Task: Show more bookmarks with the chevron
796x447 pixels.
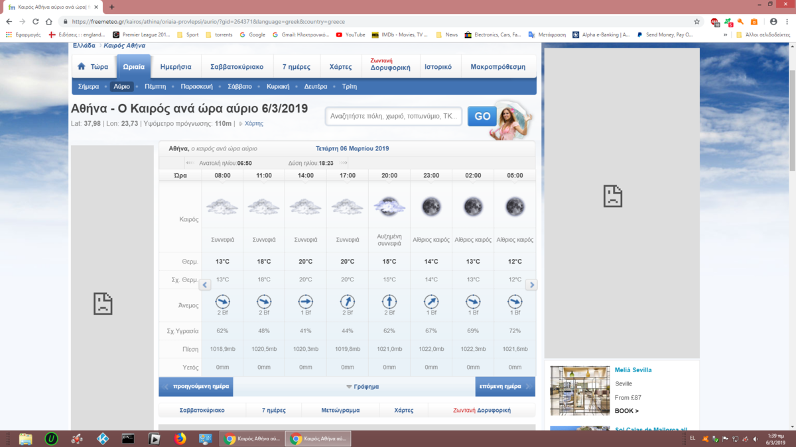Action: pos(725,34)
